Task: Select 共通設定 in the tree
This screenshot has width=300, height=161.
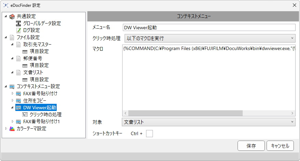Action: tap(26, 16)
